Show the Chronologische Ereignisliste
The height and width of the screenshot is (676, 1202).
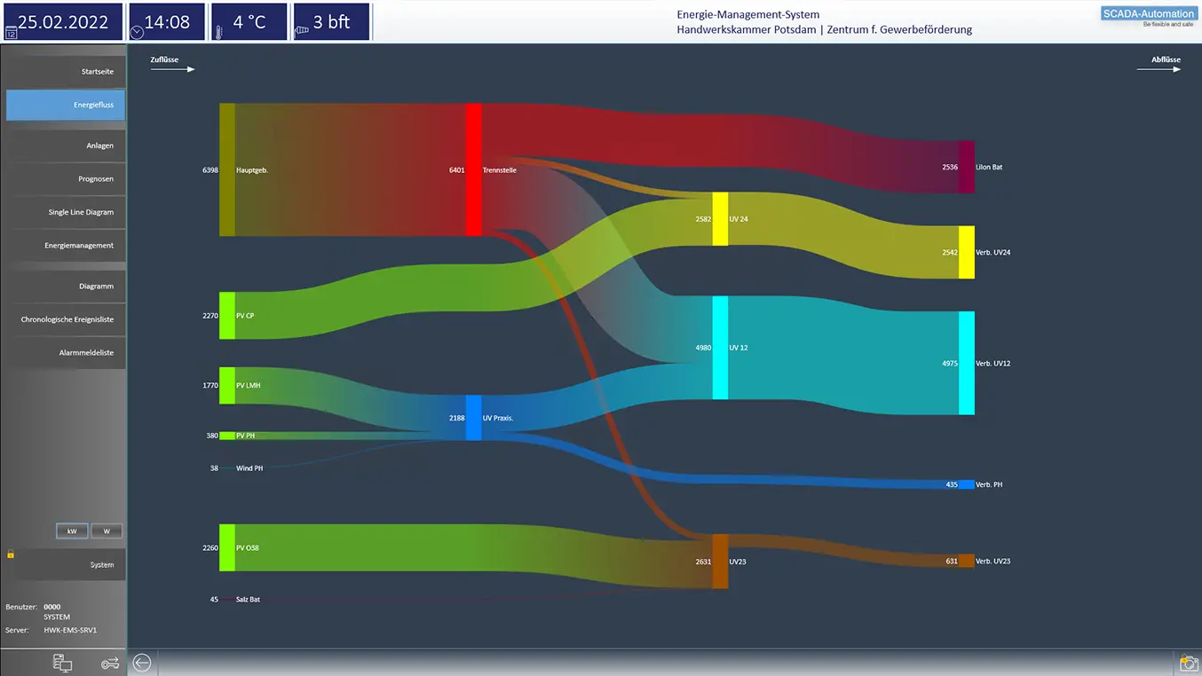[65, 319]
